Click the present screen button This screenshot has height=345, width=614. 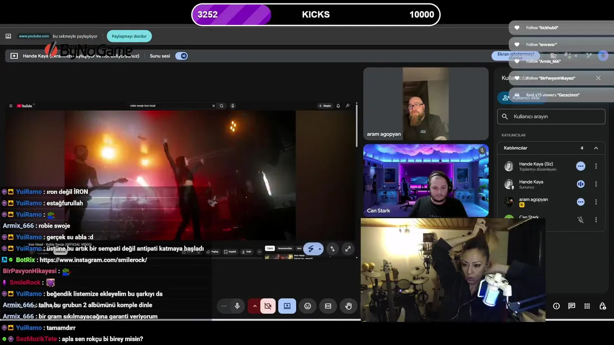point(287,306)
